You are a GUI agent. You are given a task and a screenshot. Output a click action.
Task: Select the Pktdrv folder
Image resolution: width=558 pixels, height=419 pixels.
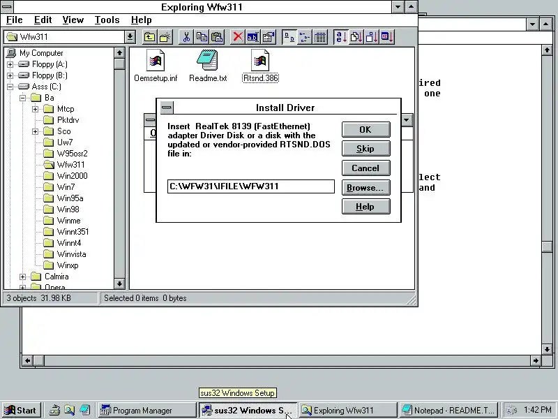click(x=61, y=120)
